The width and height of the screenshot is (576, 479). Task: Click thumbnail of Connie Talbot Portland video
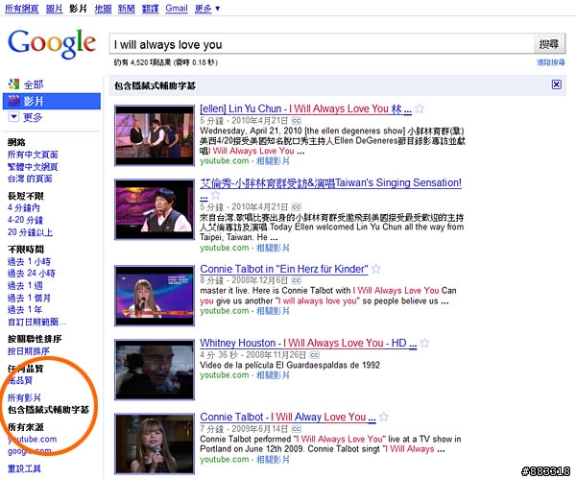[x=155, y=443]
